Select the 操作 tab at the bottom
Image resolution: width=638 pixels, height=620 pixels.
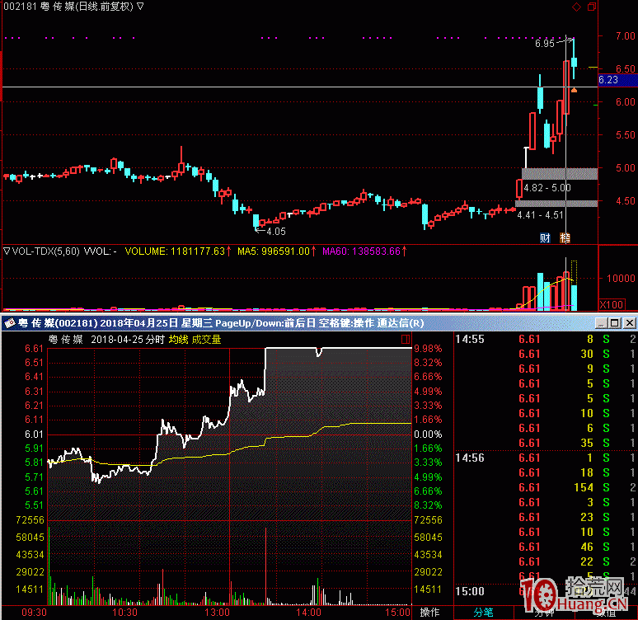click(429, 613)
